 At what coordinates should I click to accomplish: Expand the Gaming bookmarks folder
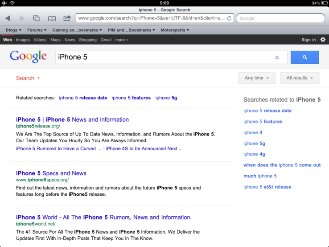77,30
